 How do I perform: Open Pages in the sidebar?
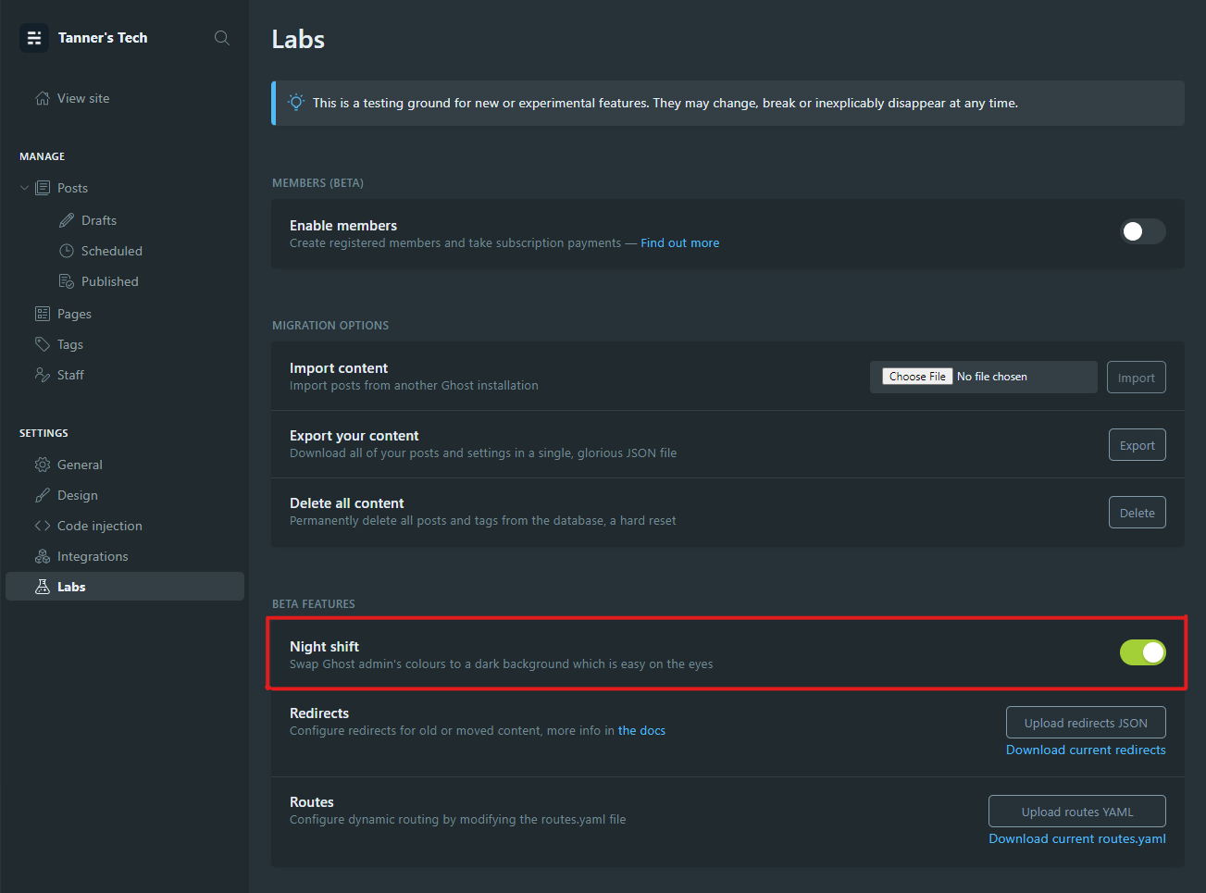coord(74,314)
